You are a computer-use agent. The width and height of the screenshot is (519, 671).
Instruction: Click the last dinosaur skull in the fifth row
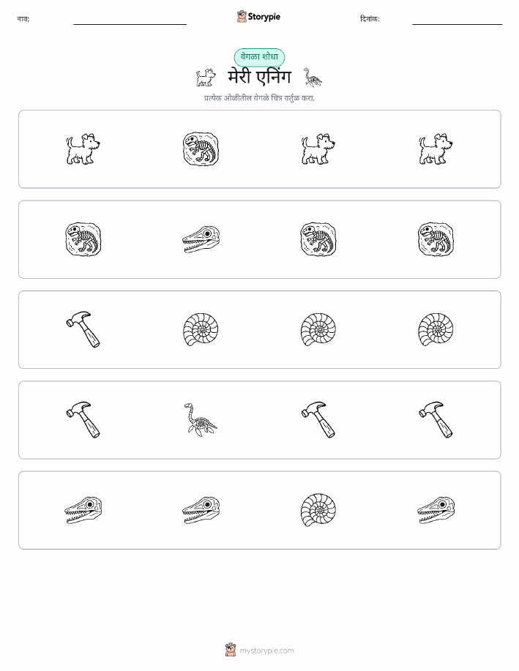[436, 510]
